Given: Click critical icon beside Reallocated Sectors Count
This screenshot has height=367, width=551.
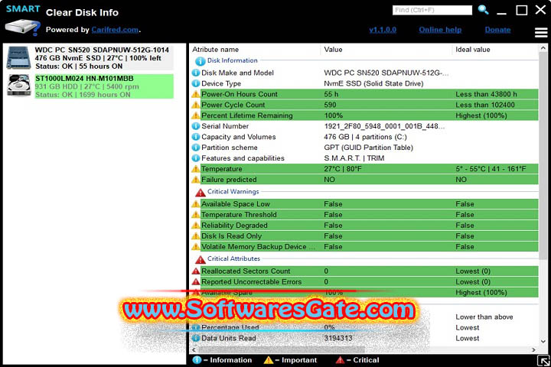Looking at the screenshot, I should tap(196, 271).
